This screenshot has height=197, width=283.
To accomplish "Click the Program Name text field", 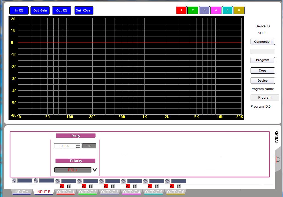I will click(x=265, y=98).
